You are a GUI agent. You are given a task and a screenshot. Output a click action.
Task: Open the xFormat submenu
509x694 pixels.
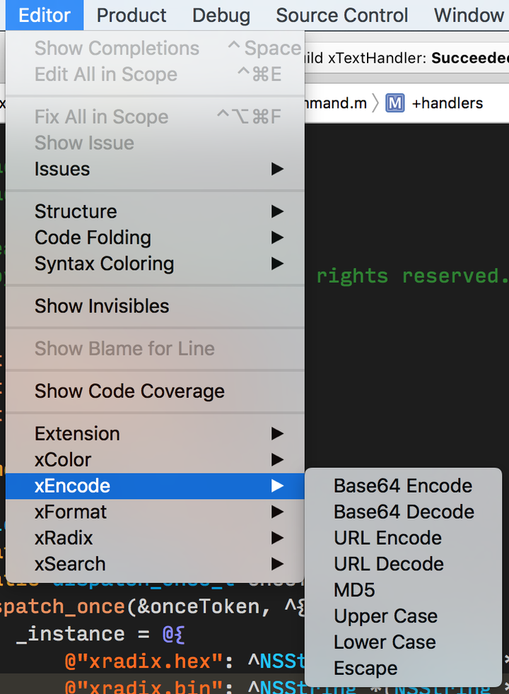tap(155, 512)
